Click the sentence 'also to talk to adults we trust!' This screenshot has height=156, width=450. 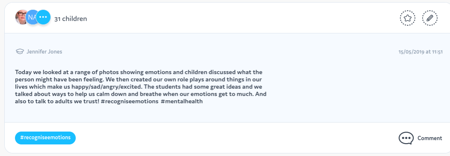click(x=57, y=102)
